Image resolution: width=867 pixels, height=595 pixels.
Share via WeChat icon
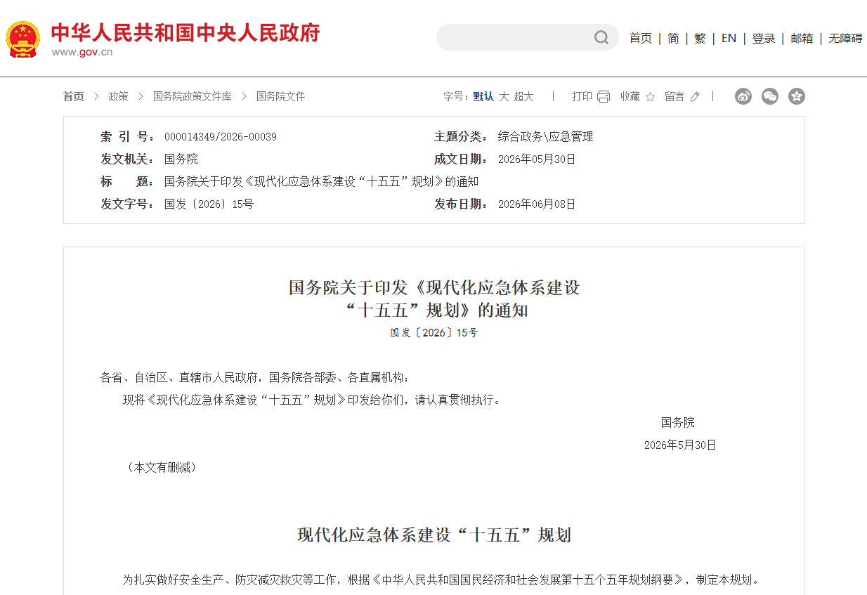(x=770, y=96)
